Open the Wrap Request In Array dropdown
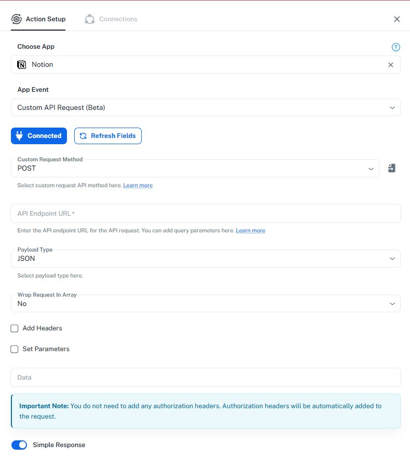 click(206, 303)
